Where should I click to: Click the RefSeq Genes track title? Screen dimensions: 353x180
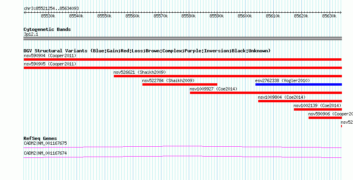point(40,138)
